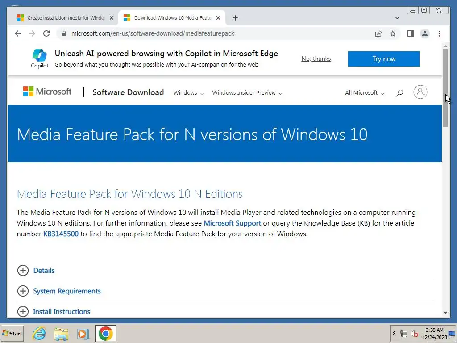Click the Show desktop tray icon
Image resolution: width=457 pixels, height=343 pixels.
pos(452,334)
